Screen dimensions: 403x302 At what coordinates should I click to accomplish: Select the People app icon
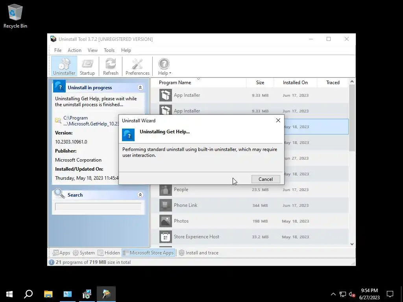tap(166, 190)
